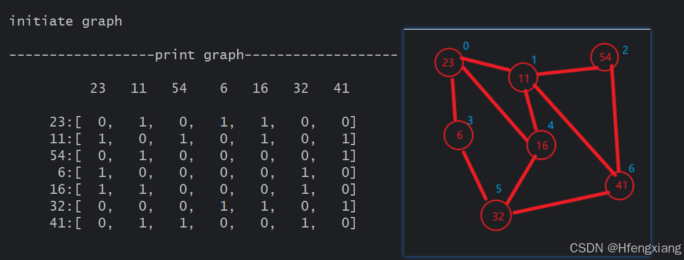
Task: Select matrix row label '16:'
Action: coord(61,190)
